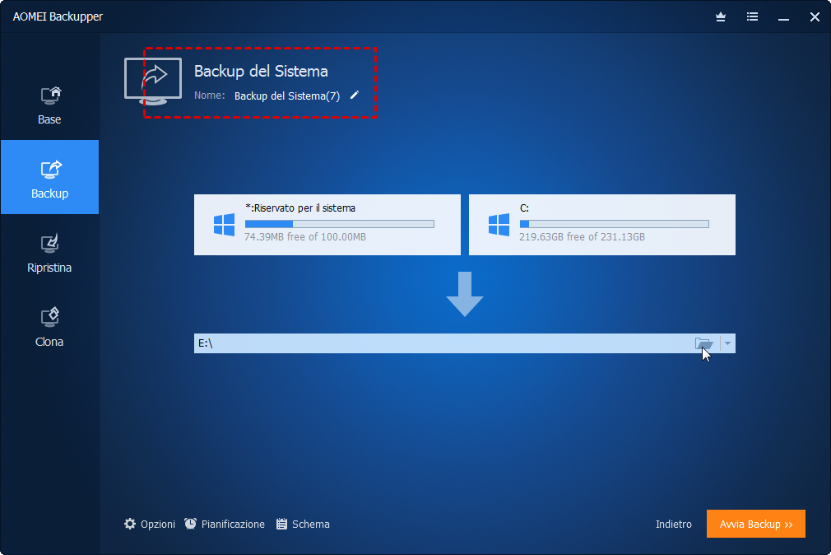Click the Windows logo on C: card
831x555 pixels.
pos(499,225)
